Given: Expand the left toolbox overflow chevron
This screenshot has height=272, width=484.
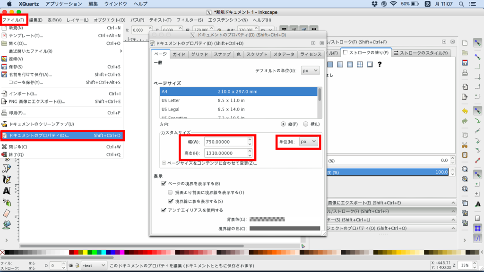Looking at the screenshot, I should 7,240.
